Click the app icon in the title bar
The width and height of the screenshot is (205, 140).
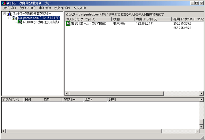tap(4, 3)
